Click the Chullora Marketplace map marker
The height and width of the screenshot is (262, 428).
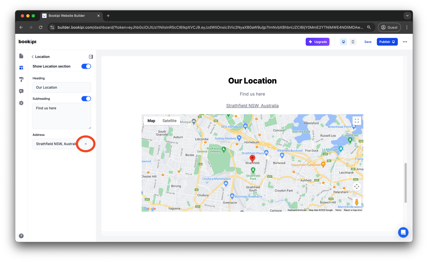tap(226, 184)
